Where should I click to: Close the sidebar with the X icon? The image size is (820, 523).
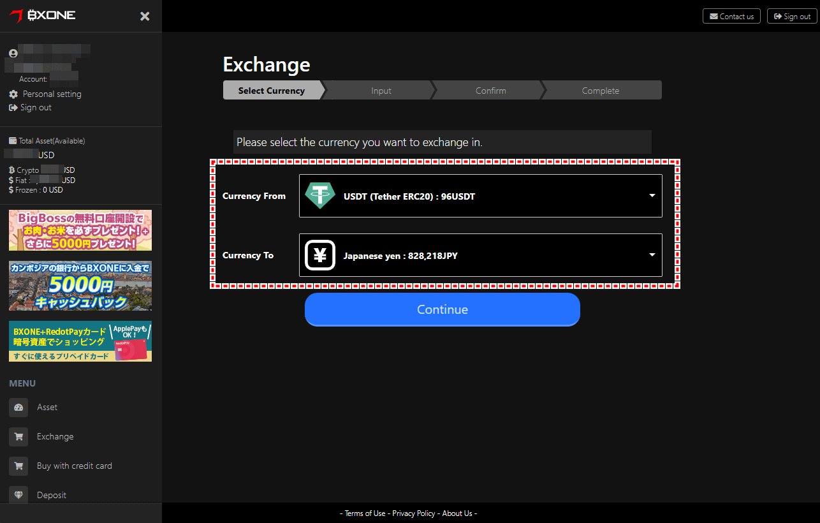point(145,16)
